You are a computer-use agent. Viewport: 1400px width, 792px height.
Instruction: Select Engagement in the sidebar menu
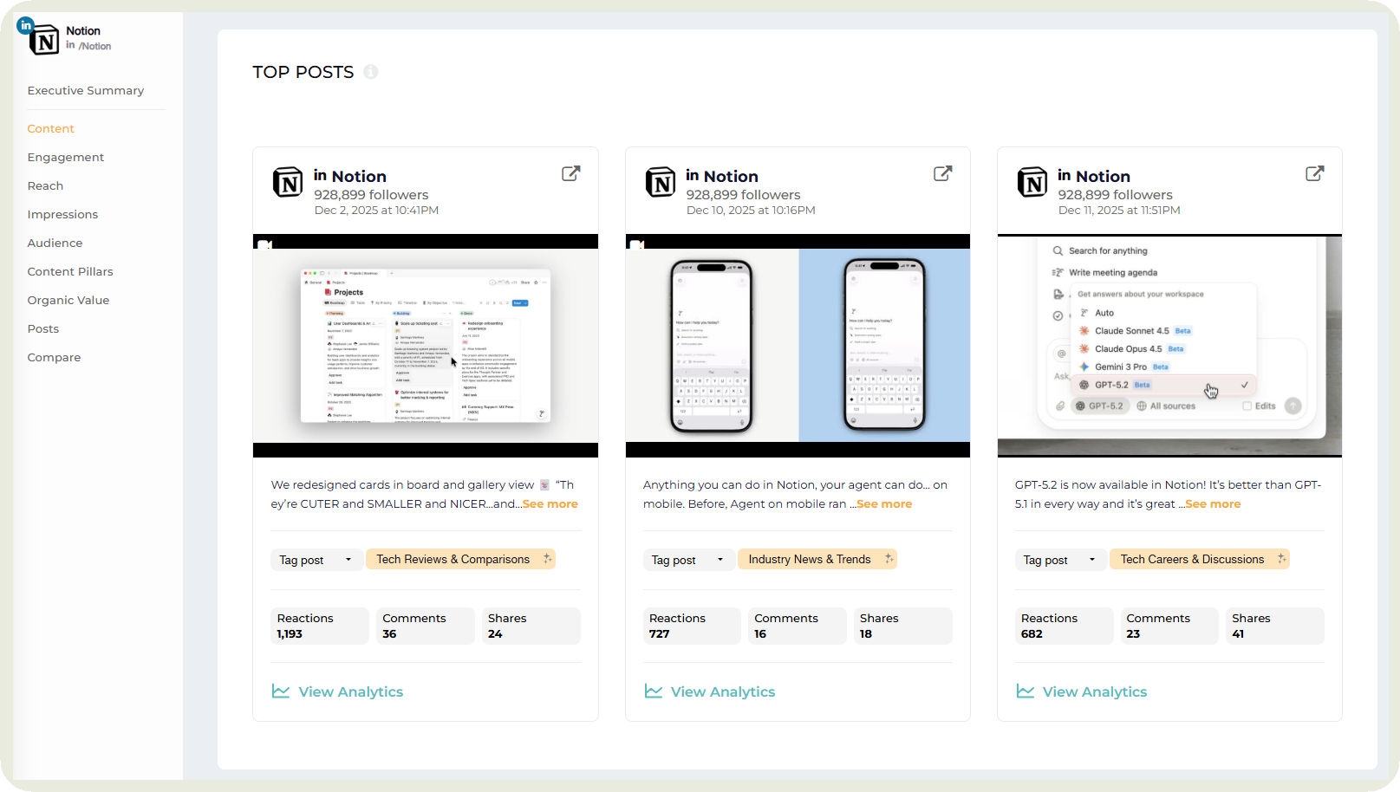[65, 158]
